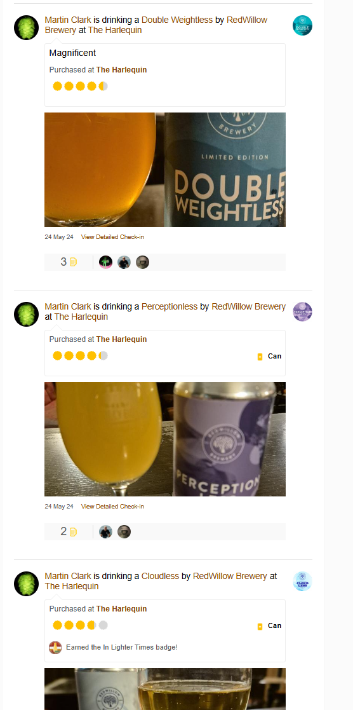Screen dimensions: 353x710
Task: Open View Detailed Check-in for Perceptionless
Action: pyautogui.click(x=112, y=506)
